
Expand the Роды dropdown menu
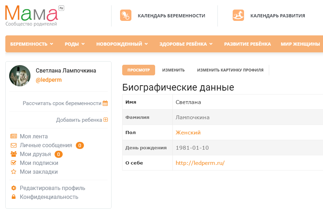coord(75,44)
